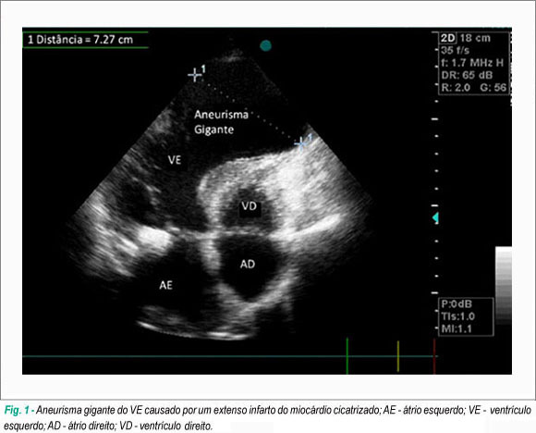Click the green timeline marker

click(x=347, y=355)
